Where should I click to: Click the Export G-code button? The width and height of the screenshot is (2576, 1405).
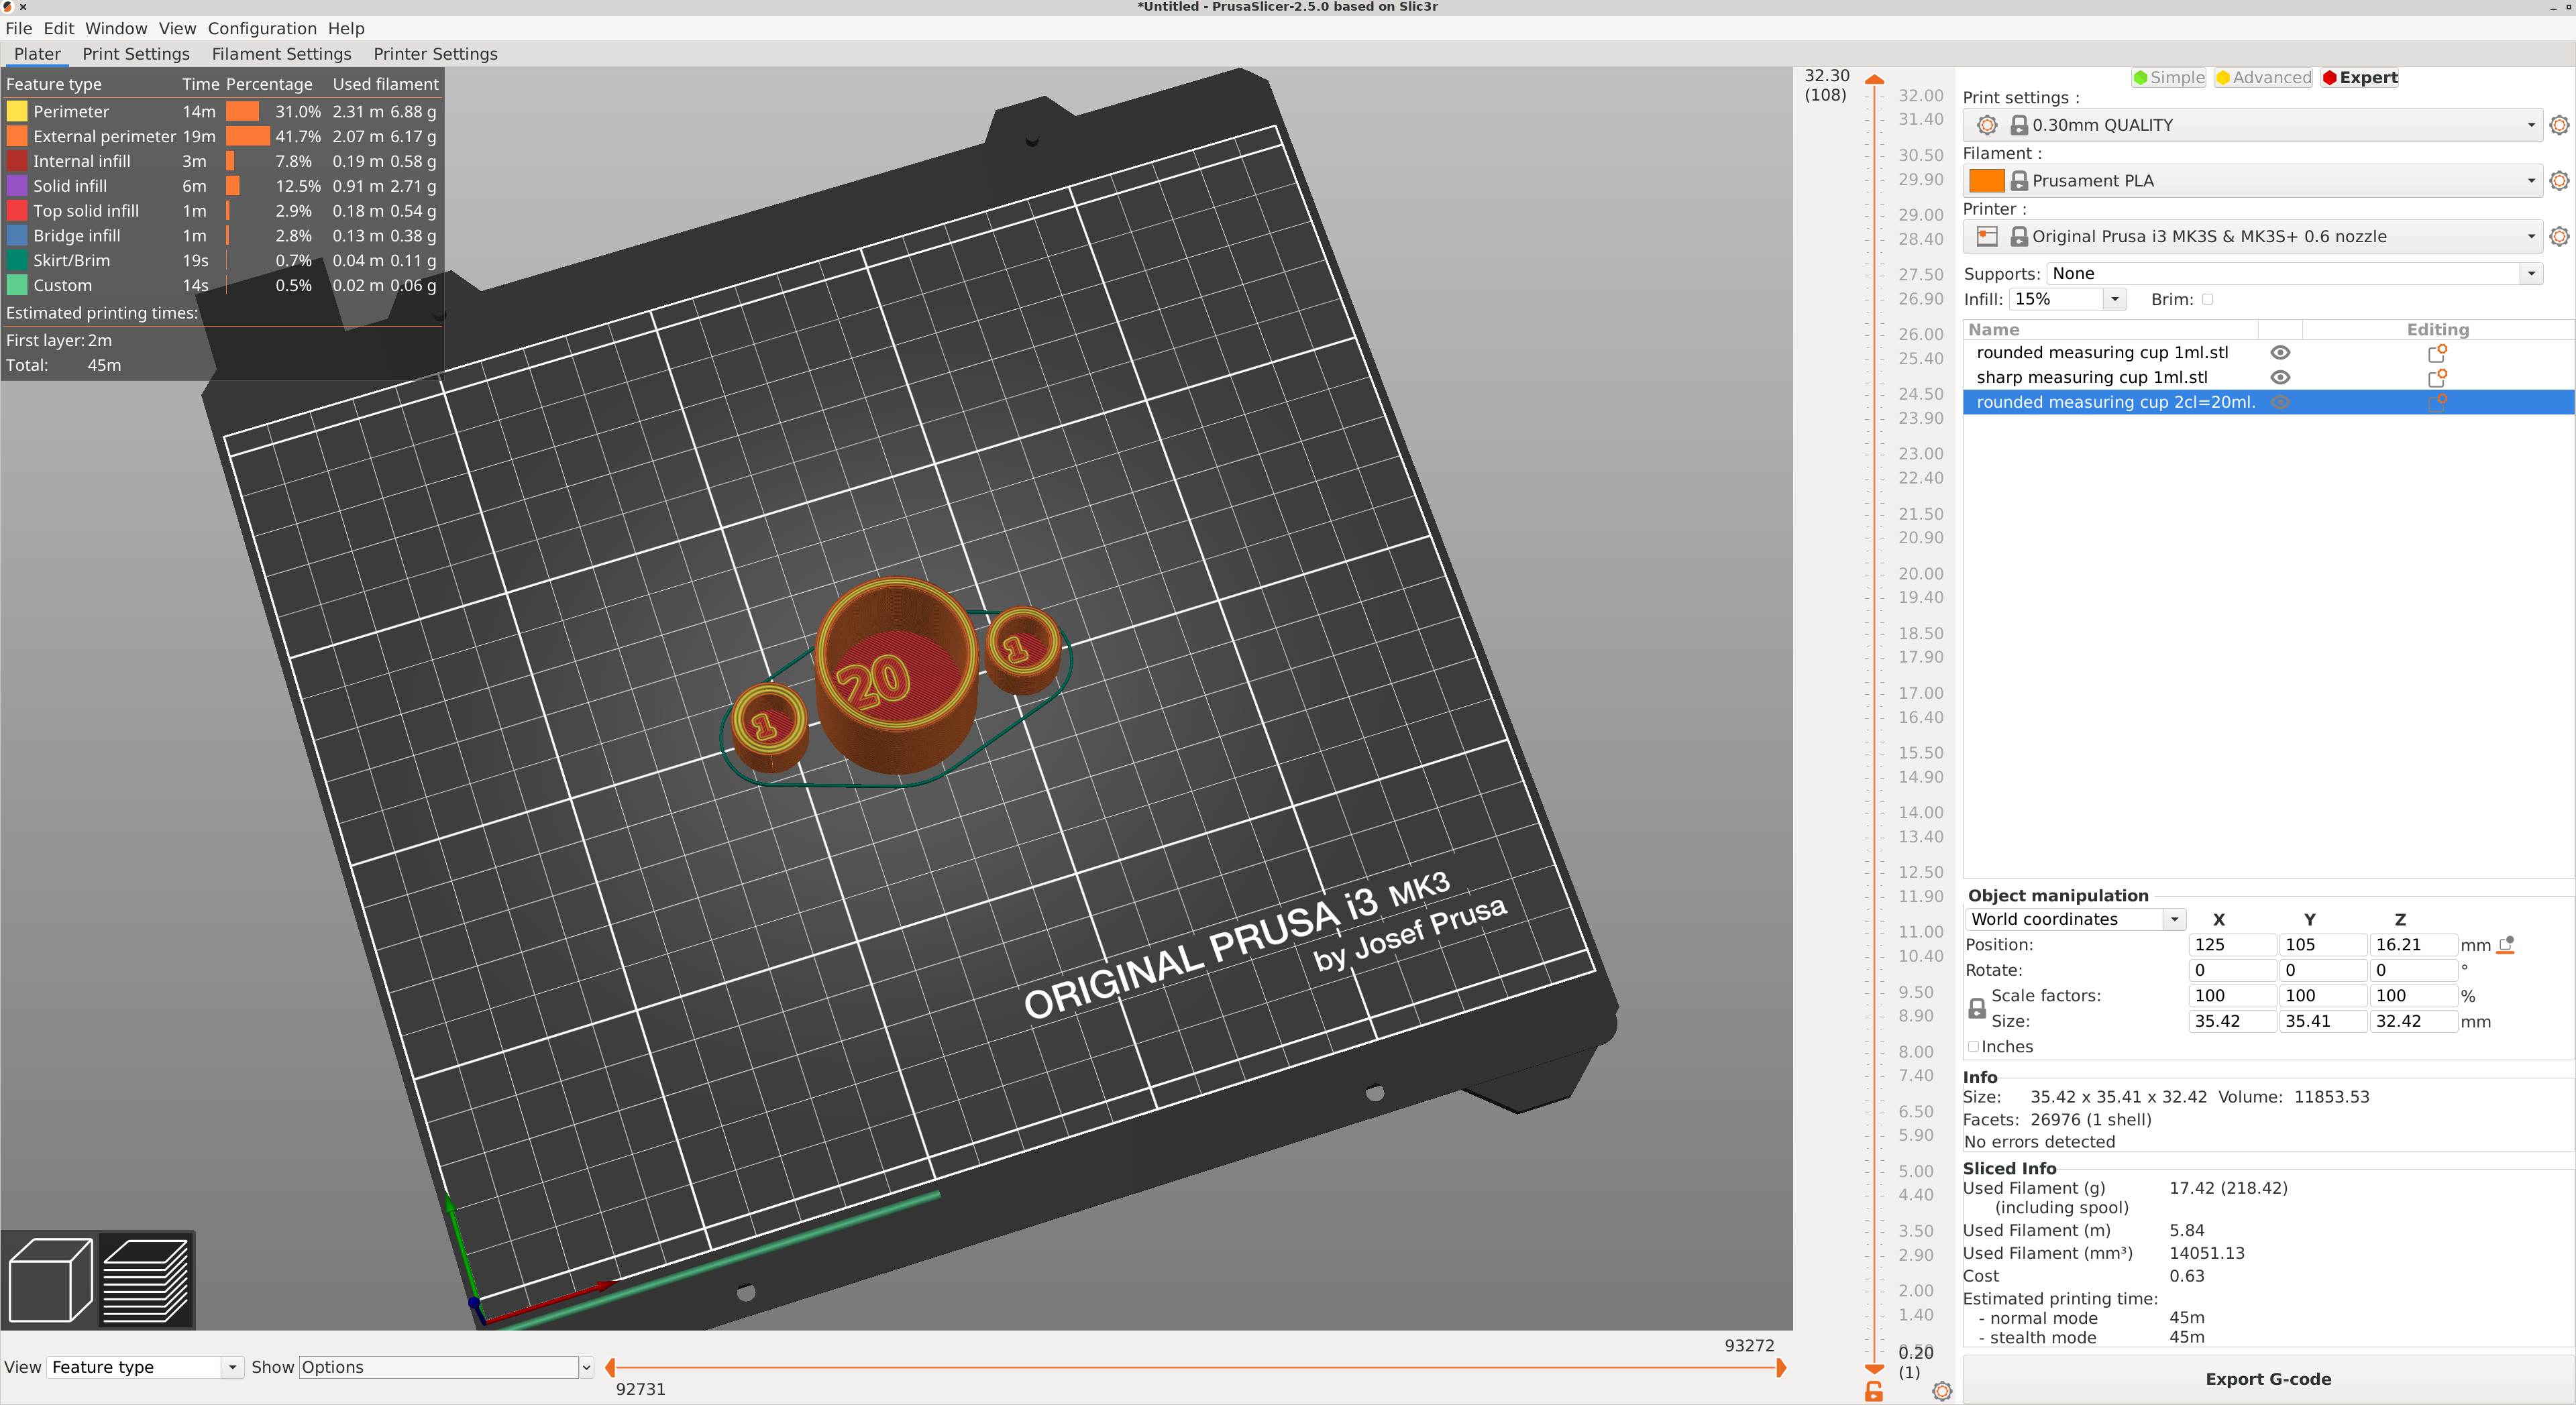tap(2268, 1379)
